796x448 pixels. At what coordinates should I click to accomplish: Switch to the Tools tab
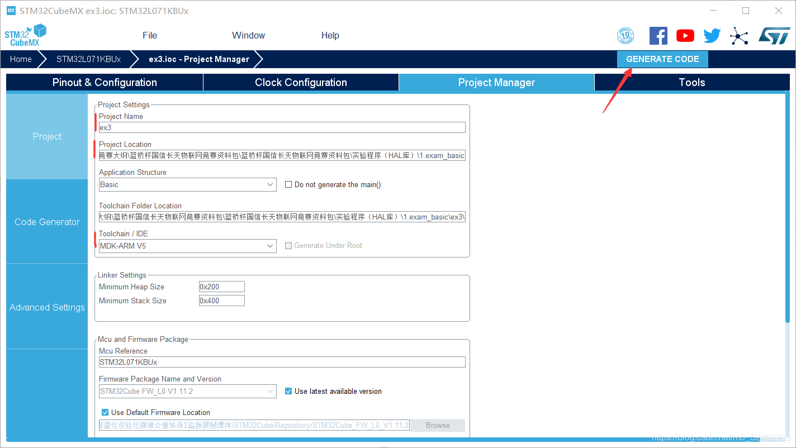tap(692, 82)
